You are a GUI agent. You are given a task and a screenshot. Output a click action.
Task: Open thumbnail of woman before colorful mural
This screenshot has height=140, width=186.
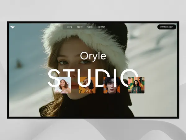pos(136,85)
